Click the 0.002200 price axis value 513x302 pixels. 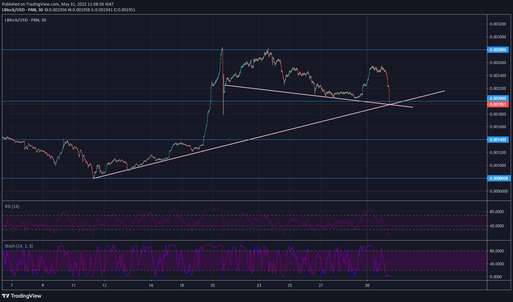click(x=498, y=89)
